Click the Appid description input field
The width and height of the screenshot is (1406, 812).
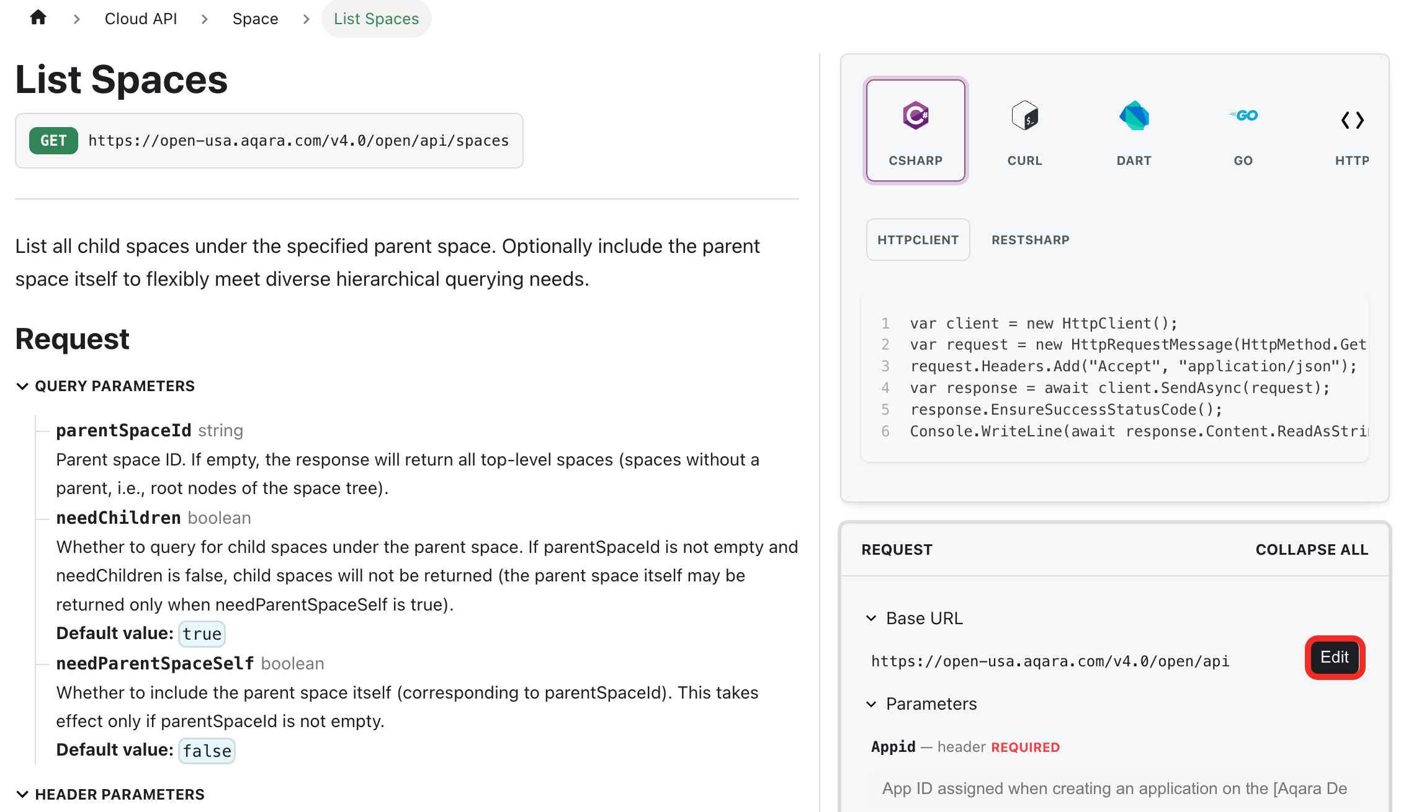[1115, 789]
